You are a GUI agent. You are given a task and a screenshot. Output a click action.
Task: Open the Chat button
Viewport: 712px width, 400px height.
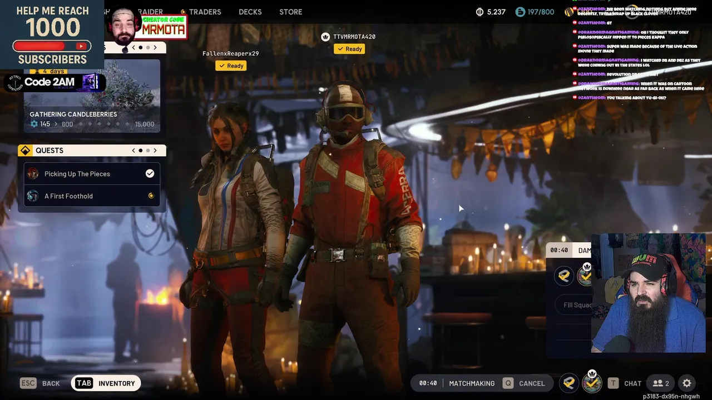coord(625,383)
